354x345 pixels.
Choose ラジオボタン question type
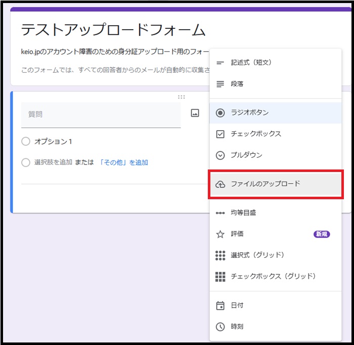point(249,113)
